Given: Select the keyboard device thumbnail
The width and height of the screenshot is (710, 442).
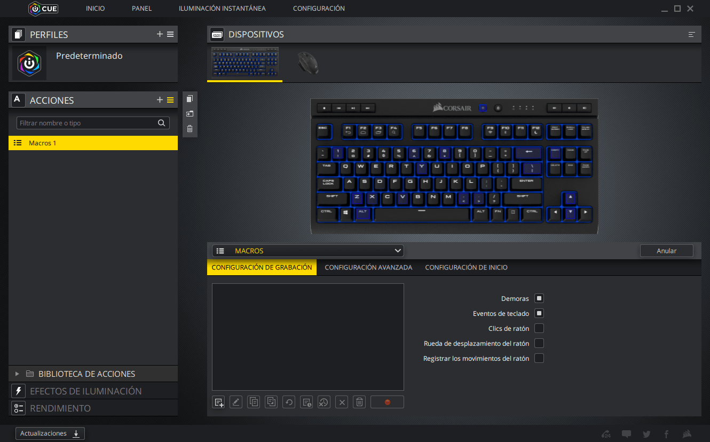Looking at the screenshot, I should coord(245,62).
